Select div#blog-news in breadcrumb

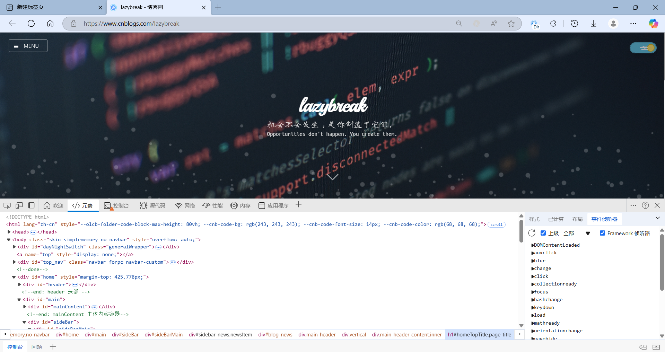(275, 334)
